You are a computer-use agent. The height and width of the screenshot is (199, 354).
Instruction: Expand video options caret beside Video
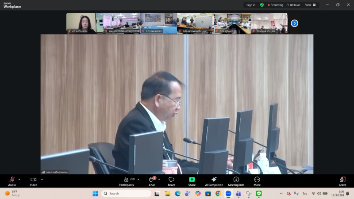[42, 179]
